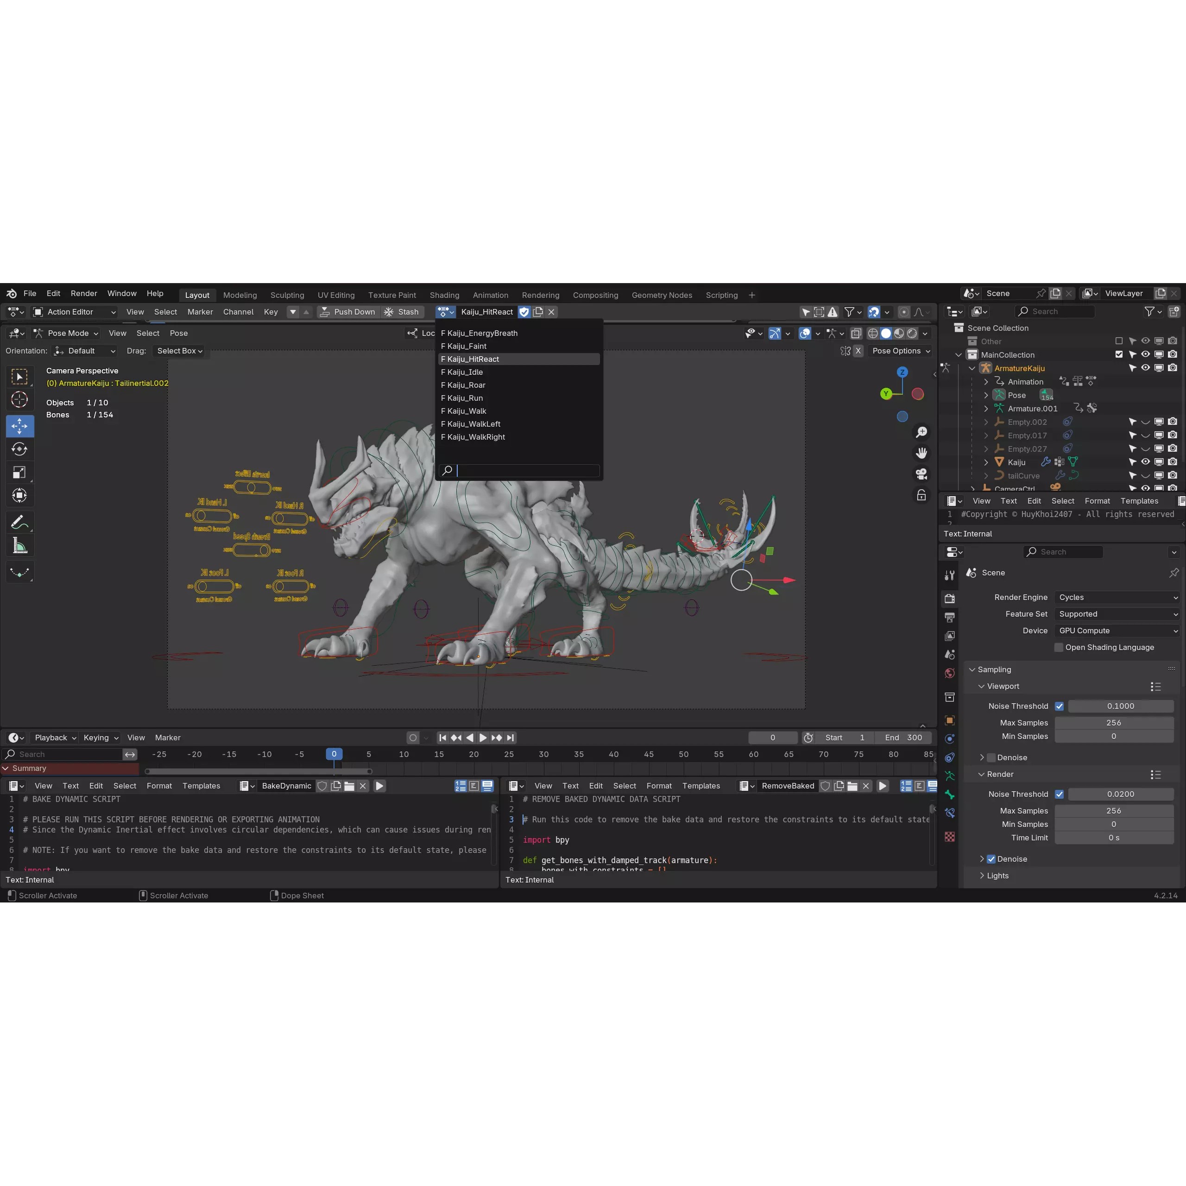Jump to end frame playback button

510,738
